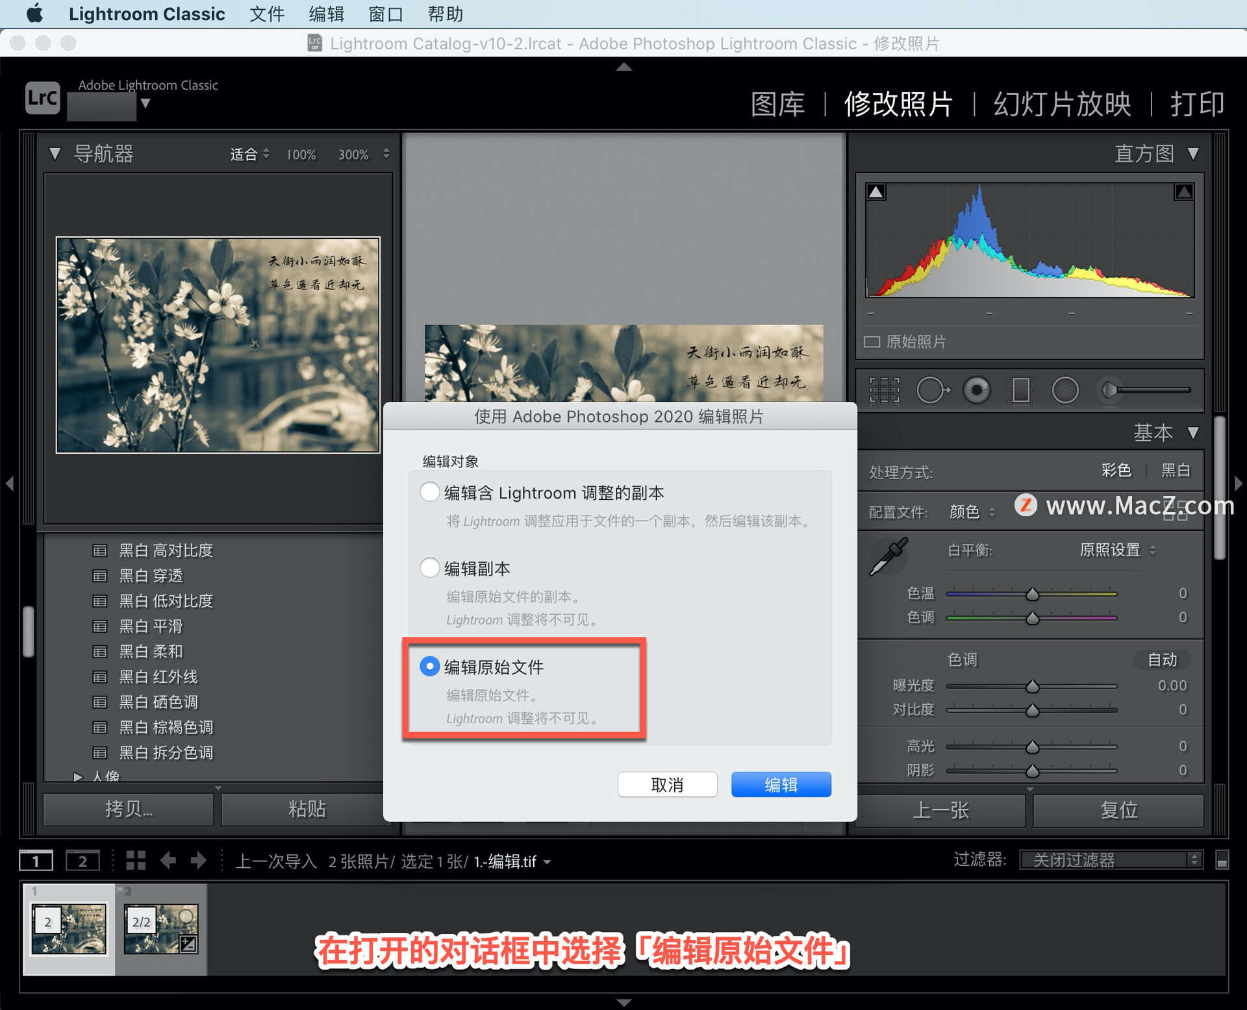Viewport: 1247px width, 1010px height.
Task: Collapse the 导航器 panel
Action: pyautogui.click(x=55, y=154)
